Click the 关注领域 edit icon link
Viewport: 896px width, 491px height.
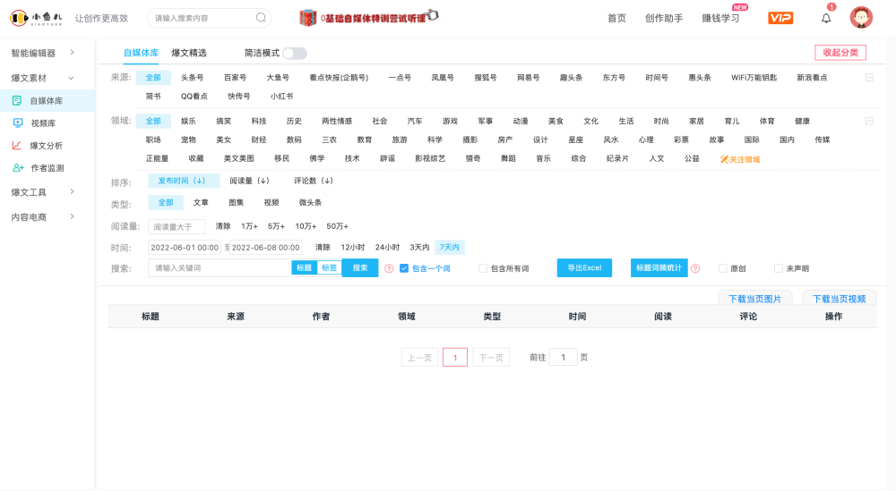[x=740, y=159]
